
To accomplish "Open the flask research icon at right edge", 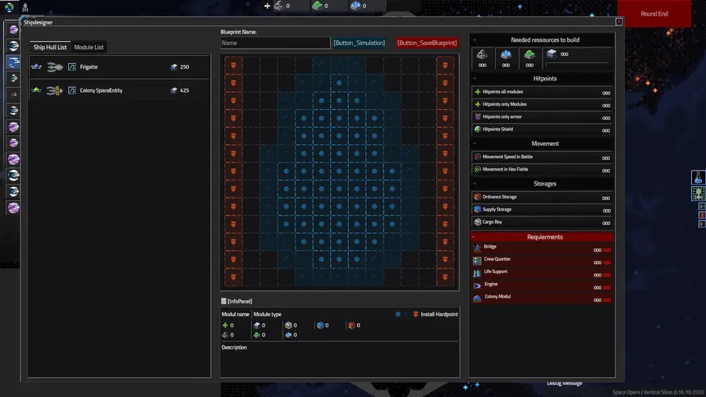I will coord(698,177).
